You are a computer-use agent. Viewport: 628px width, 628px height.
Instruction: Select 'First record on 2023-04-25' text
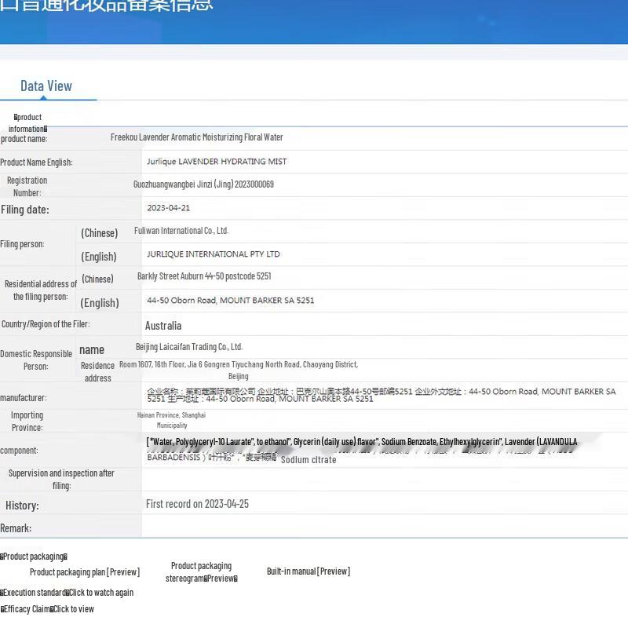[x=197, y=504]
